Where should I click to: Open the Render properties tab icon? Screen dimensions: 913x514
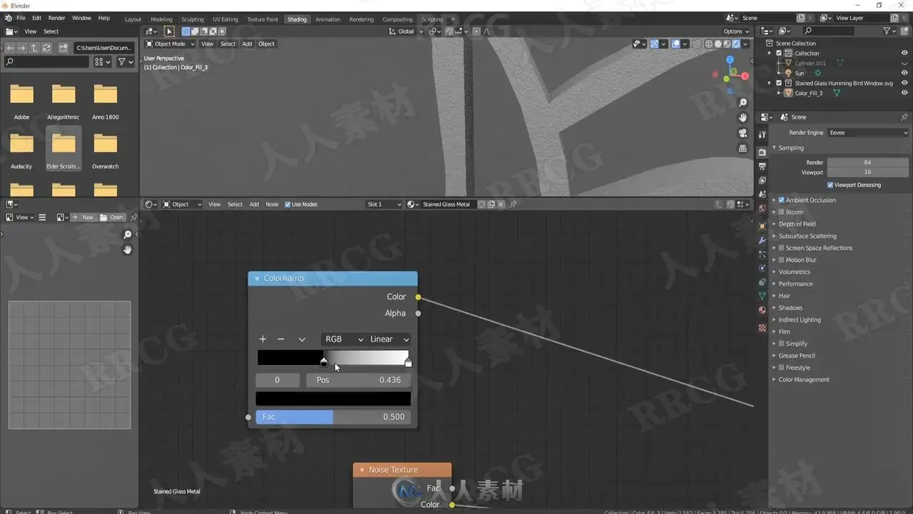point(762,151)
